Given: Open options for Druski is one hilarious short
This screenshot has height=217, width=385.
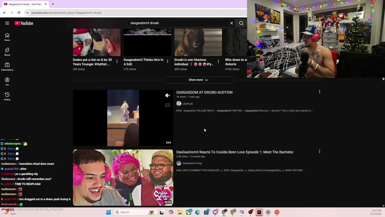Looking at the screenshot, I should (218, 61).
